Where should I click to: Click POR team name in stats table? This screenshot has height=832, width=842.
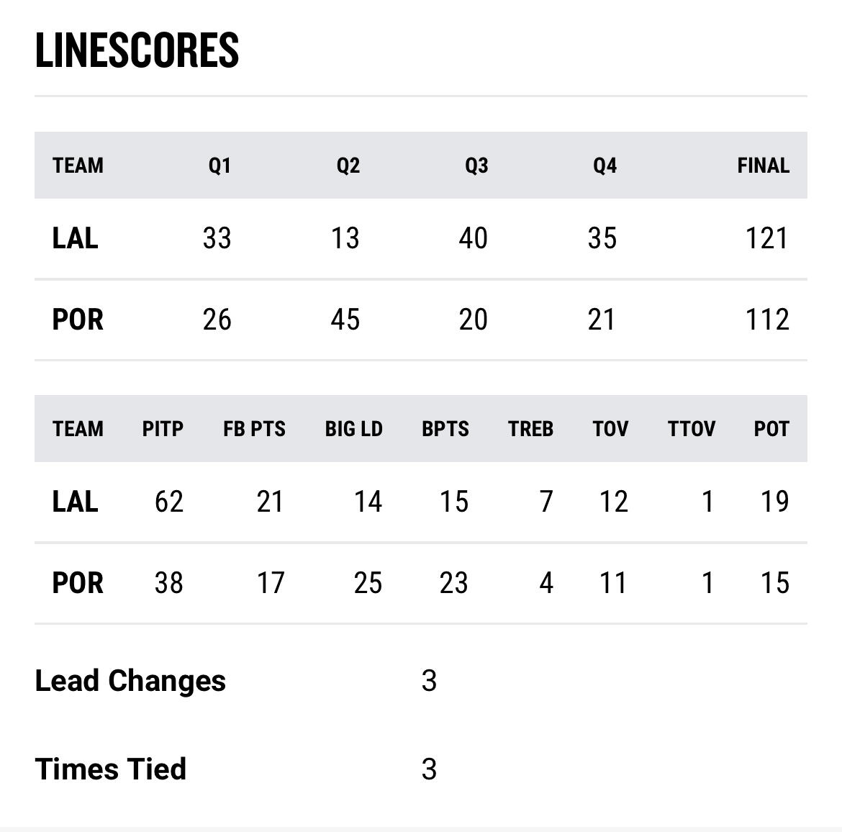point(77,583)
